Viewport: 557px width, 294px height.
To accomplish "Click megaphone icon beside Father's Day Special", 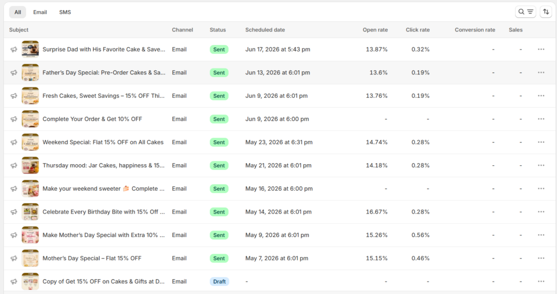I will point(14,72).
